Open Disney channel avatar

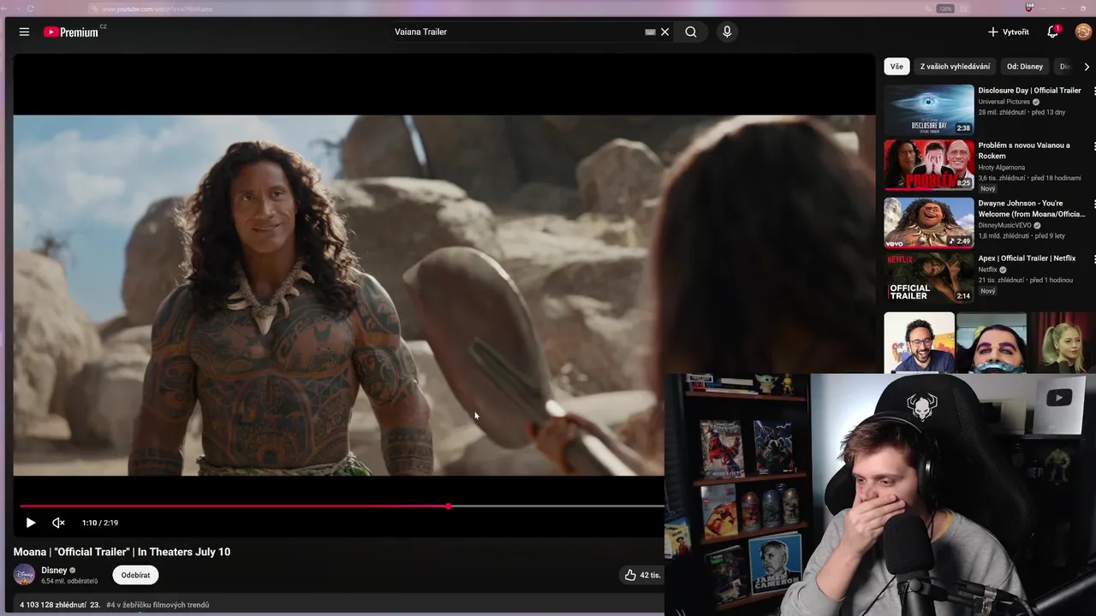24,575
